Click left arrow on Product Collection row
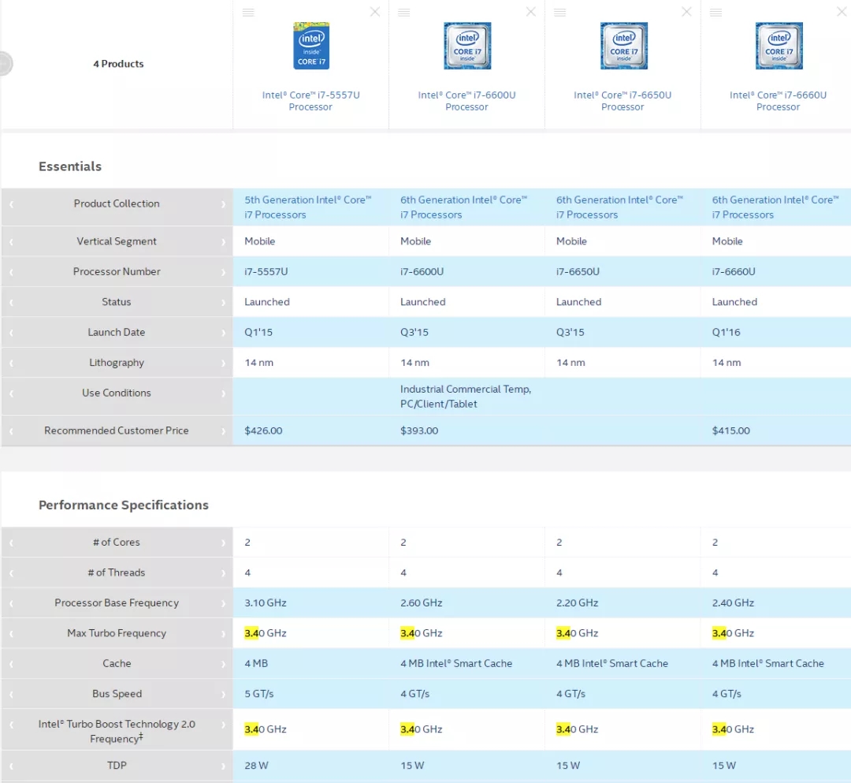 coord(11,204)
